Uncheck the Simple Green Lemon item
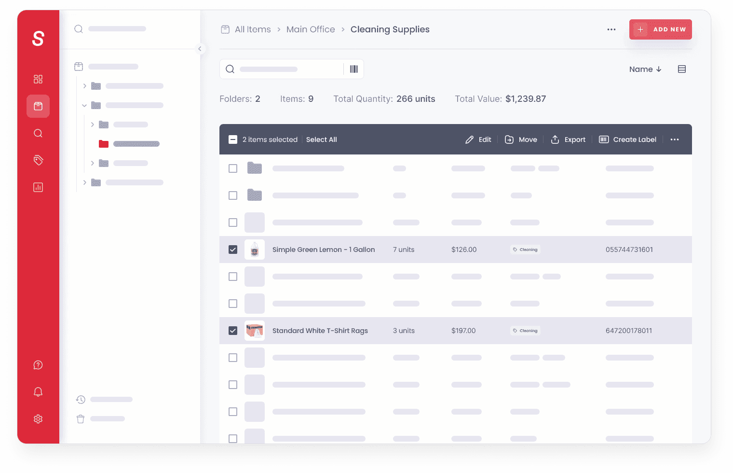This screenshot has width=733, height=473. tap(233, 250)
